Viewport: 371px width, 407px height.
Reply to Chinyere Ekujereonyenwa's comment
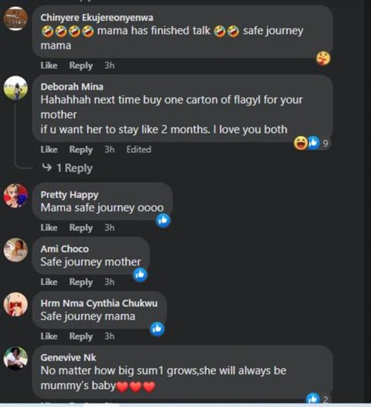pyautogui.click(x=81, y=65)
